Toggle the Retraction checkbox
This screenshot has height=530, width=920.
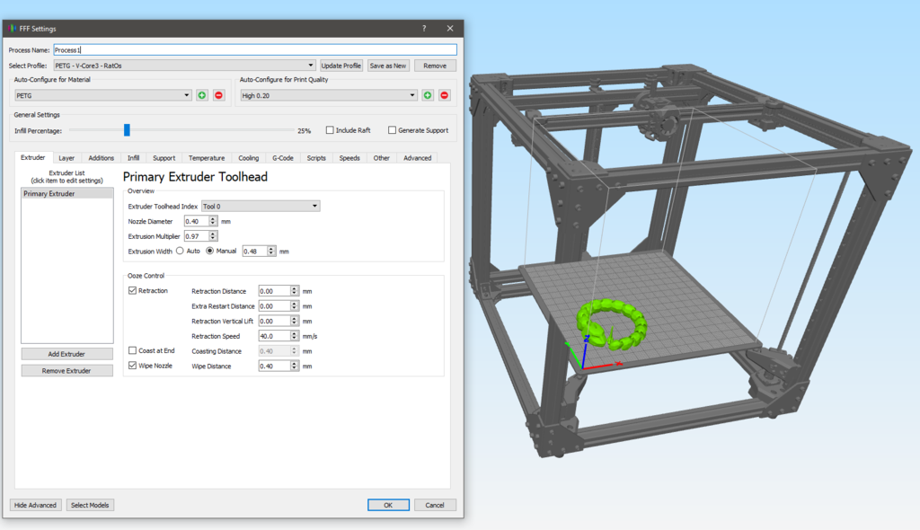(133, 290)
